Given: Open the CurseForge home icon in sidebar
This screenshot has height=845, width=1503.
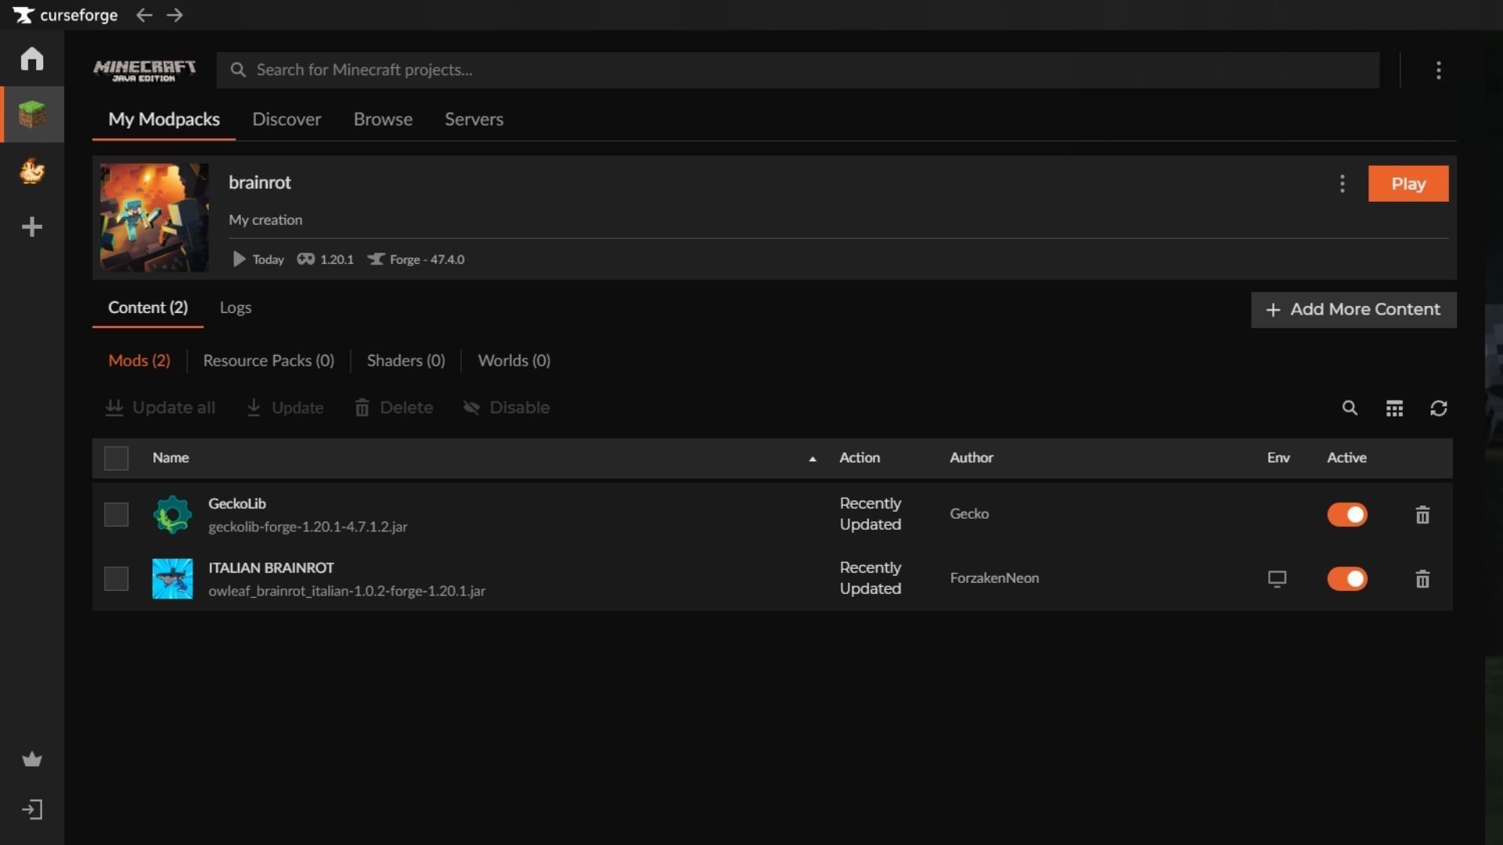Looking at the screenshot, I should [31, 59].
